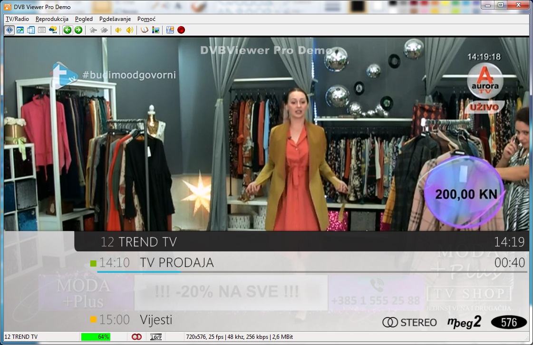This screenshot has height=345, width=533.
Task: Click the Vijesti upcoming program entry
Action: click(156, 320)
